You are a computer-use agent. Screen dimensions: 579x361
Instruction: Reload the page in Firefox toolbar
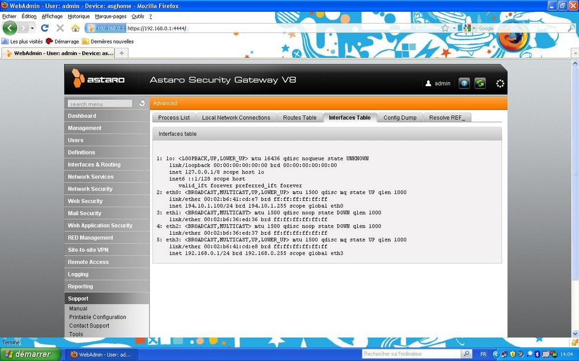click(x=44, y=28)
